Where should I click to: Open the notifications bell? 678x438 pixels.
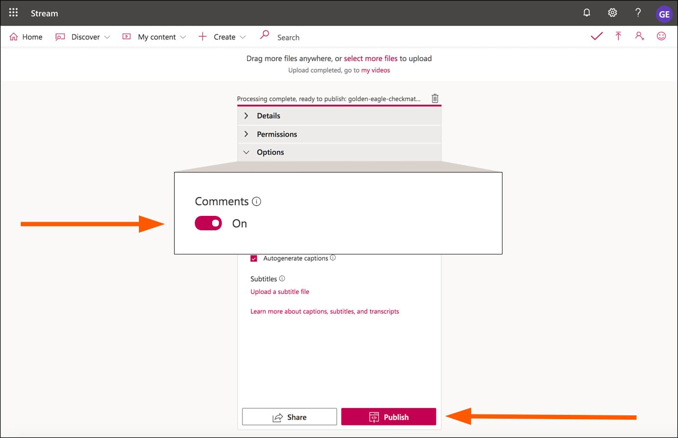[586, 13]
